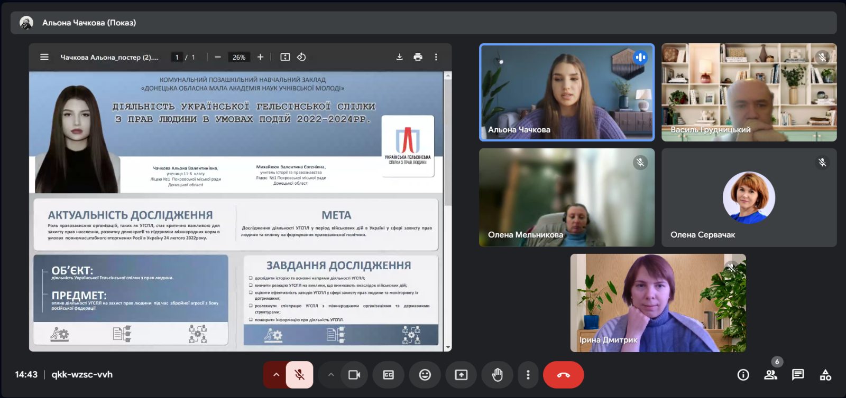Viewport: 846px width, 398px height.
Task: Unmute the microphone in the call bar
Action: point(299,375)
